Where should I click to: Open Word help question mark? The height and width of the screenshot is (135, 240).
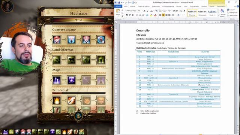coord(238,6)
